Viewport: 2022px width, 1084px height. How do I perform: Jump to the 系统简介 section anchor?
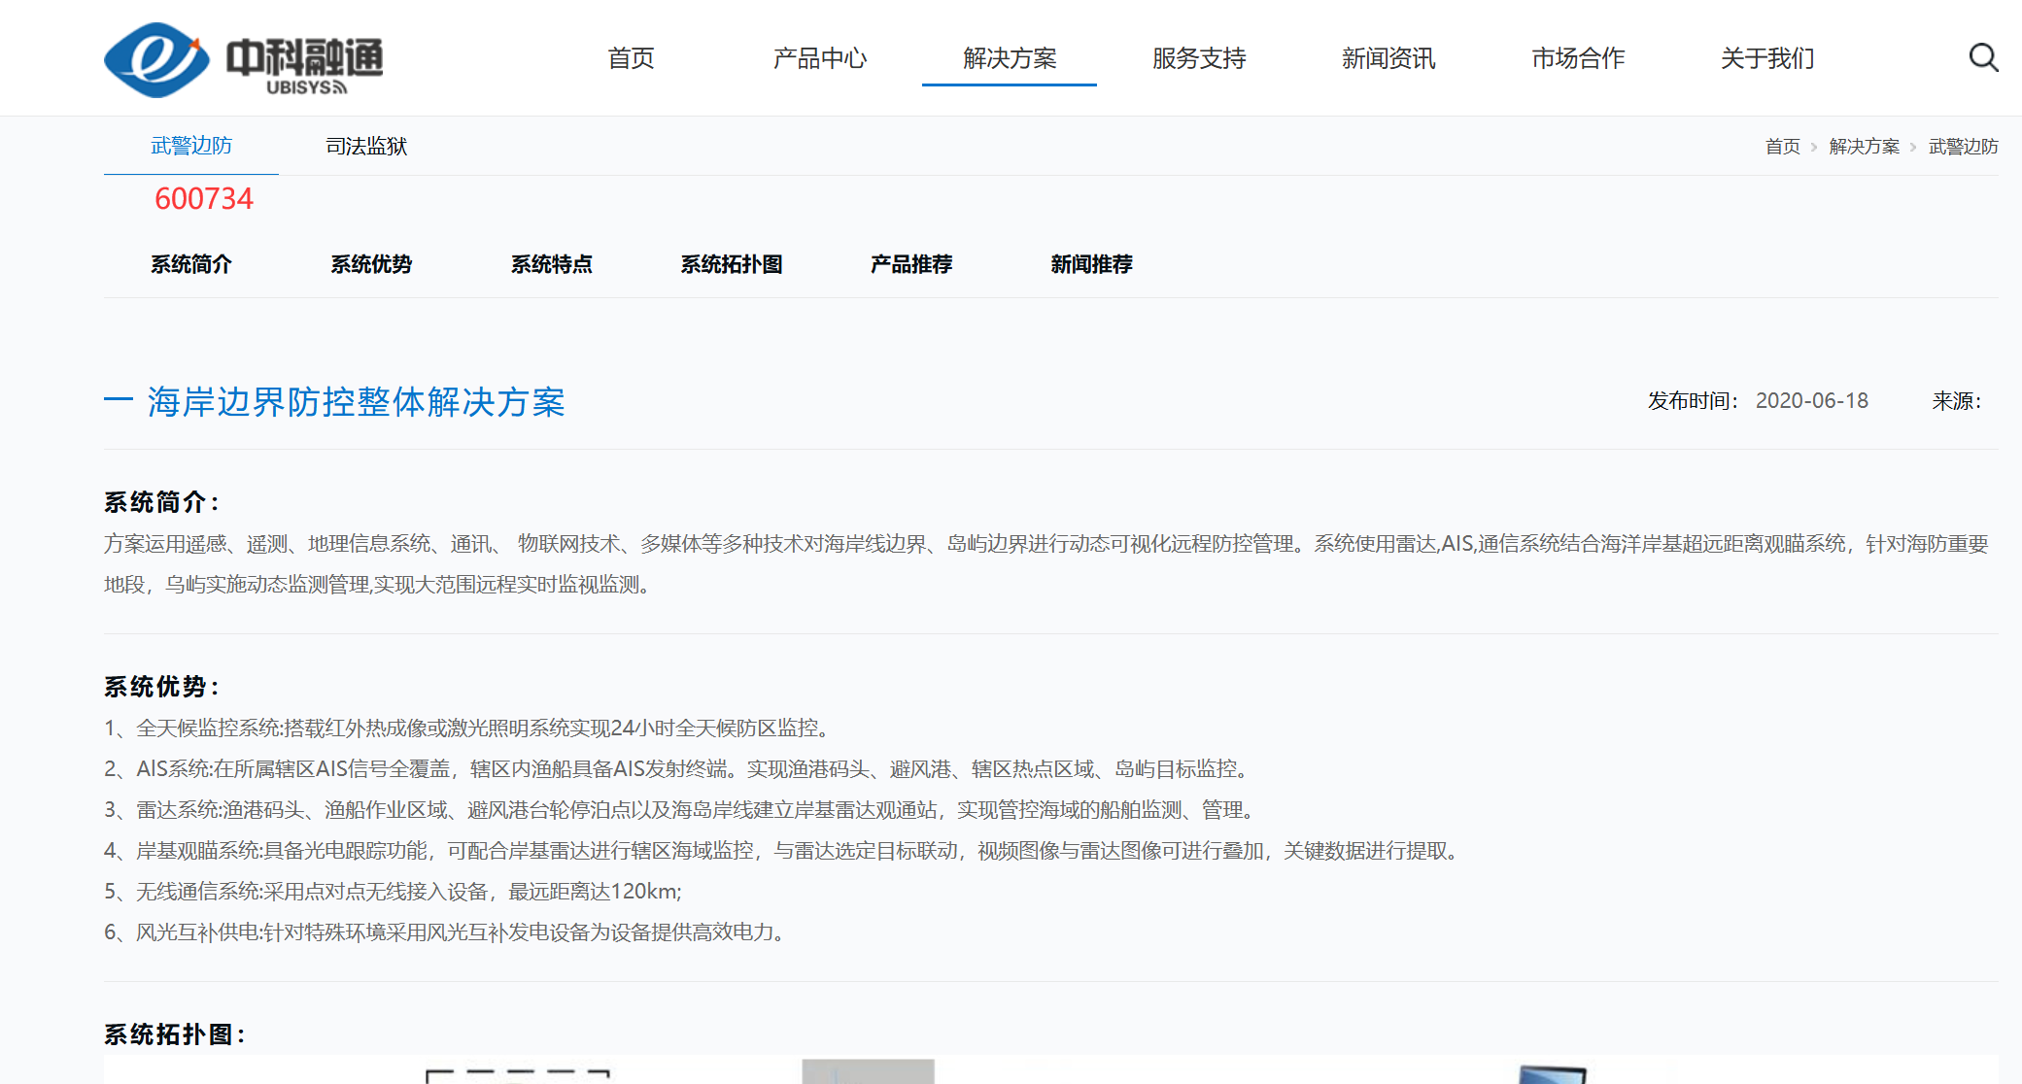191,264
